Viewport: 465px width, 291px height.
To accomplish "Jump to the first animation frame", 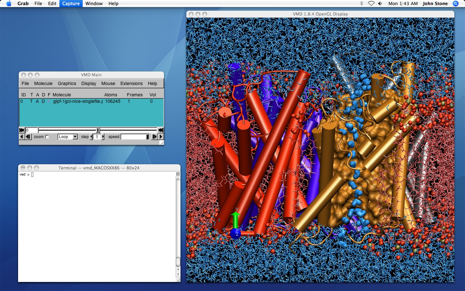I will click(x=22, y=130).
